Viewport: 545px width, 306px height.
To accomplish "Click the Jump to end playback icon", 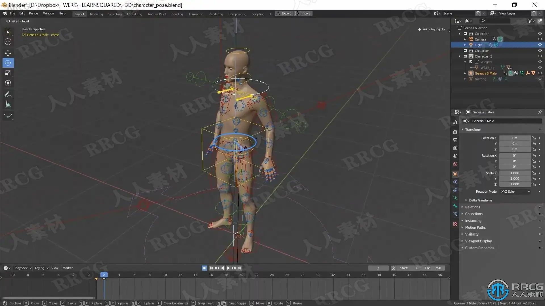I will [240, 268].
